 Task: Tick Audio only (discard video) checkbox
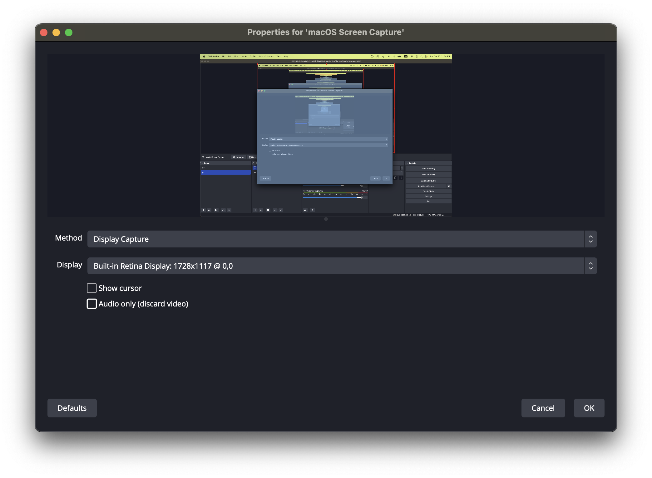pyautogui.click(x=91, y=304)
